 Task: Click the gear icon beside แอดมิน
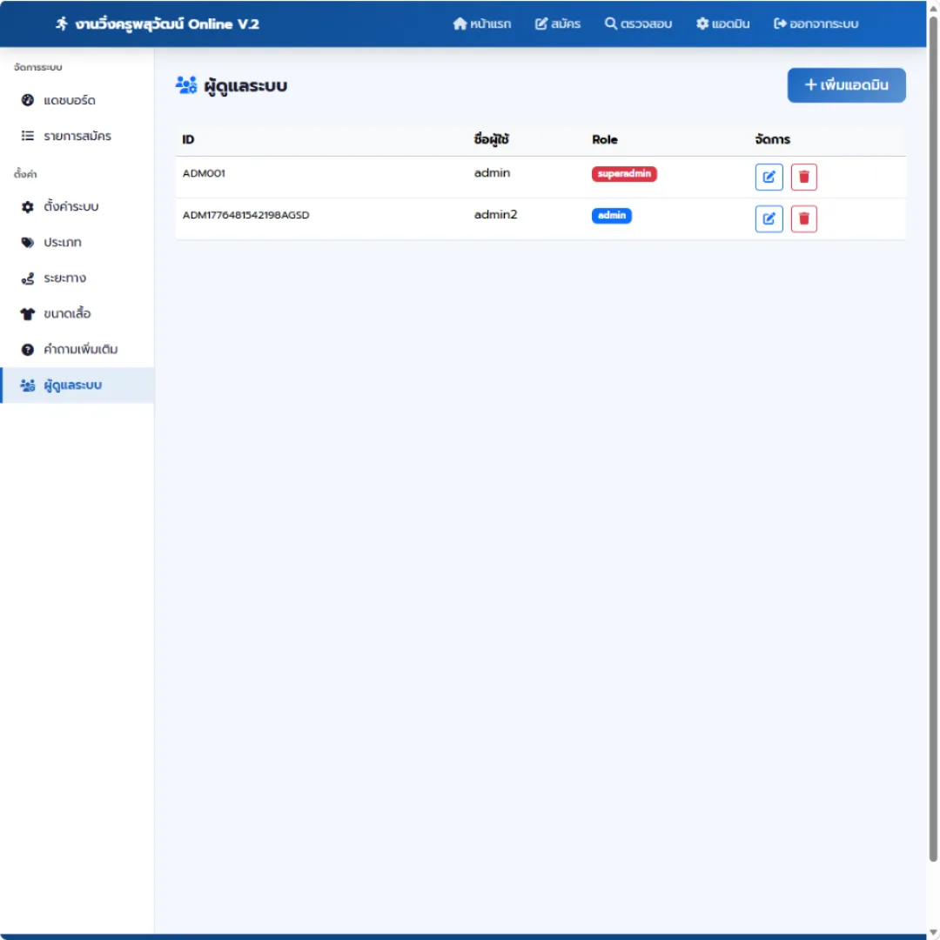click(702, 24)
